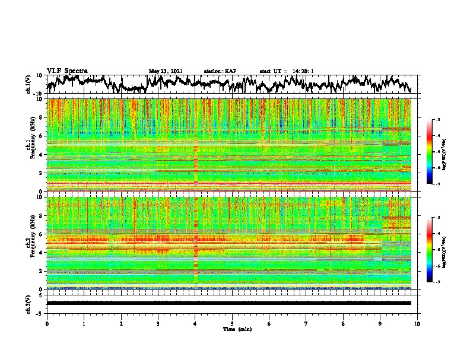Screen dimensions: 470x363
Task: Click the ch.1 spectrogram panel
Action: point(229,145)
